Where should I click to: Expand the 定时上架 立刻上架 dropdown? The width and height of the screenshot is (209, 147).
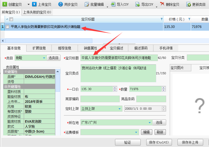[120, 109]
